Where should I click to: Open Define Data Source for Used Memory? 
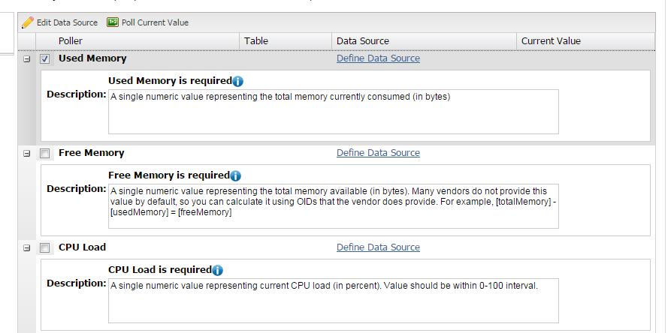point(378,58)
